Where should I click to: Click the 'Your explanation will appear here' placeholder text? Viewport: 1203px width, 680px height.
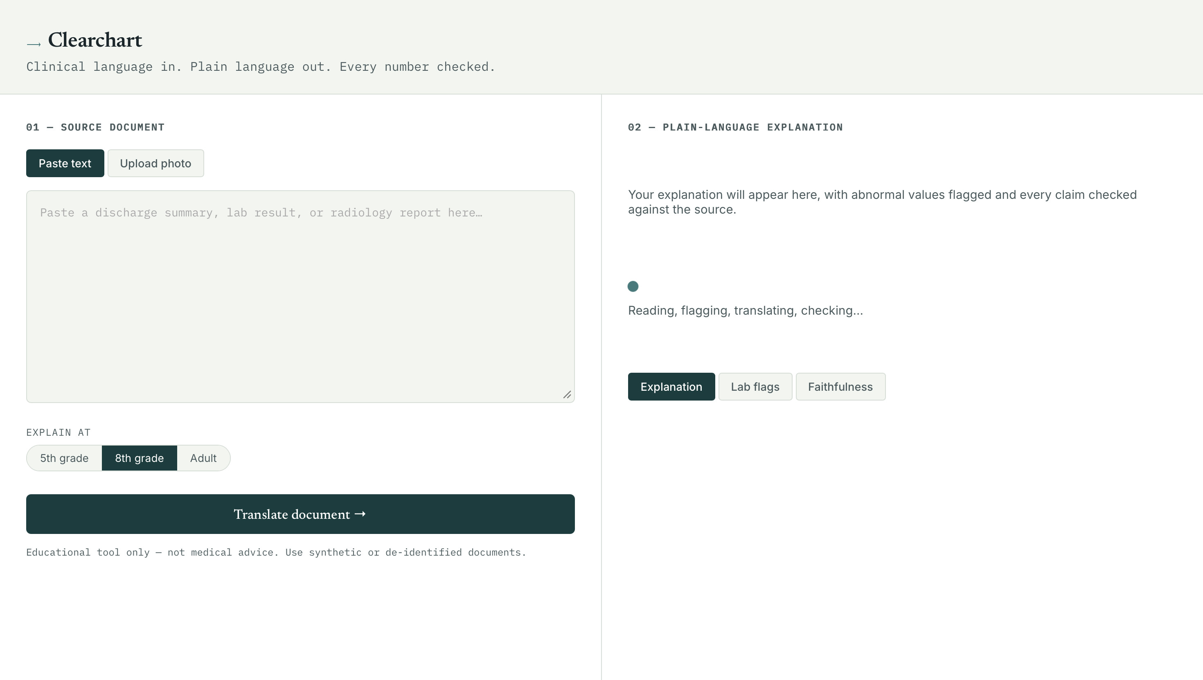tap(882, 202)
